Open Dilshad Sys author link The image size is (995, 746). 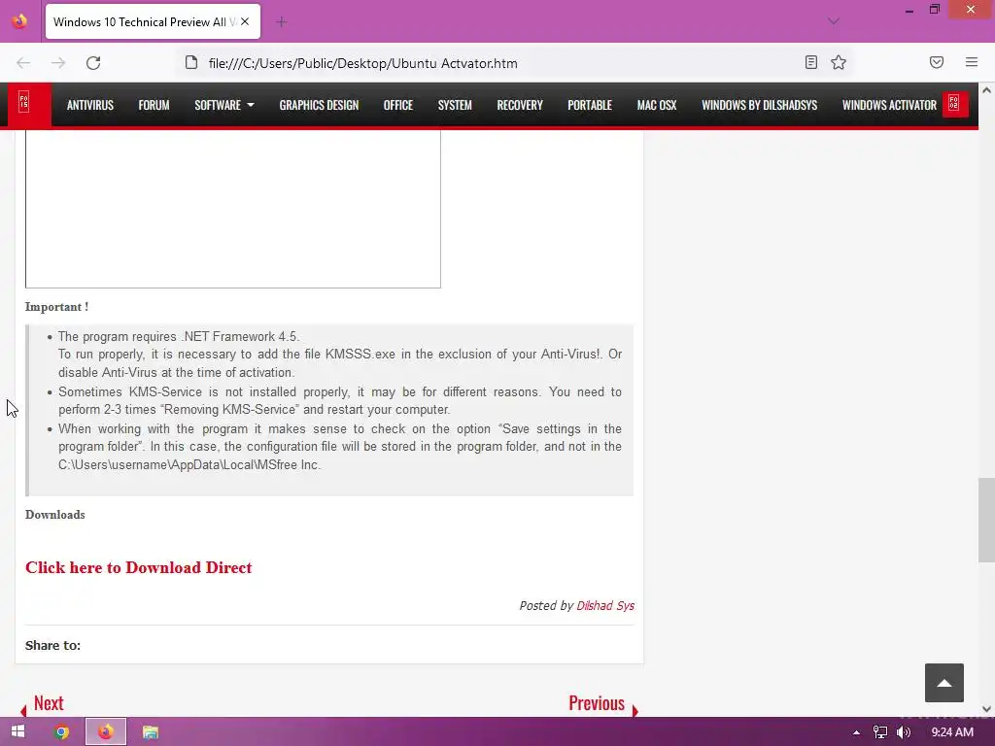point(604,606)
